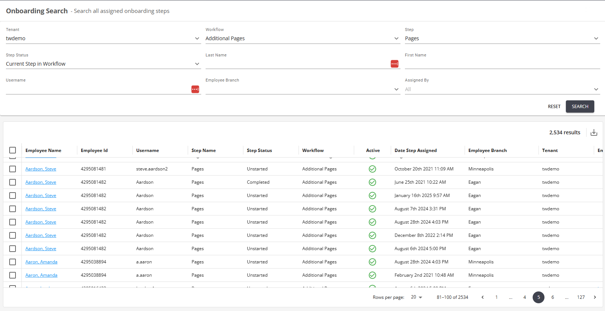Sort by Employee Branch column header
Viewport: 605px width, 311px height.
click(x=488, y=151)
